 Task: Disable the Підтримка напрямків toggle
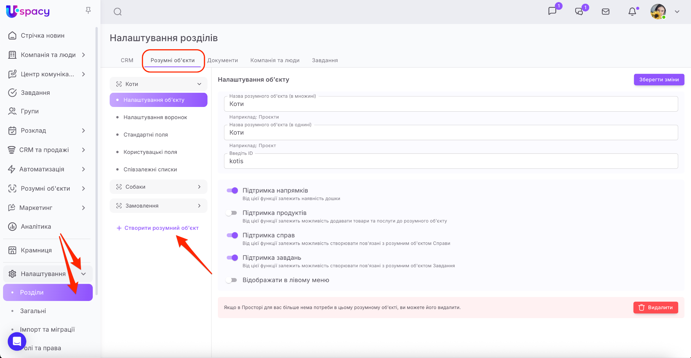point(232,191)
